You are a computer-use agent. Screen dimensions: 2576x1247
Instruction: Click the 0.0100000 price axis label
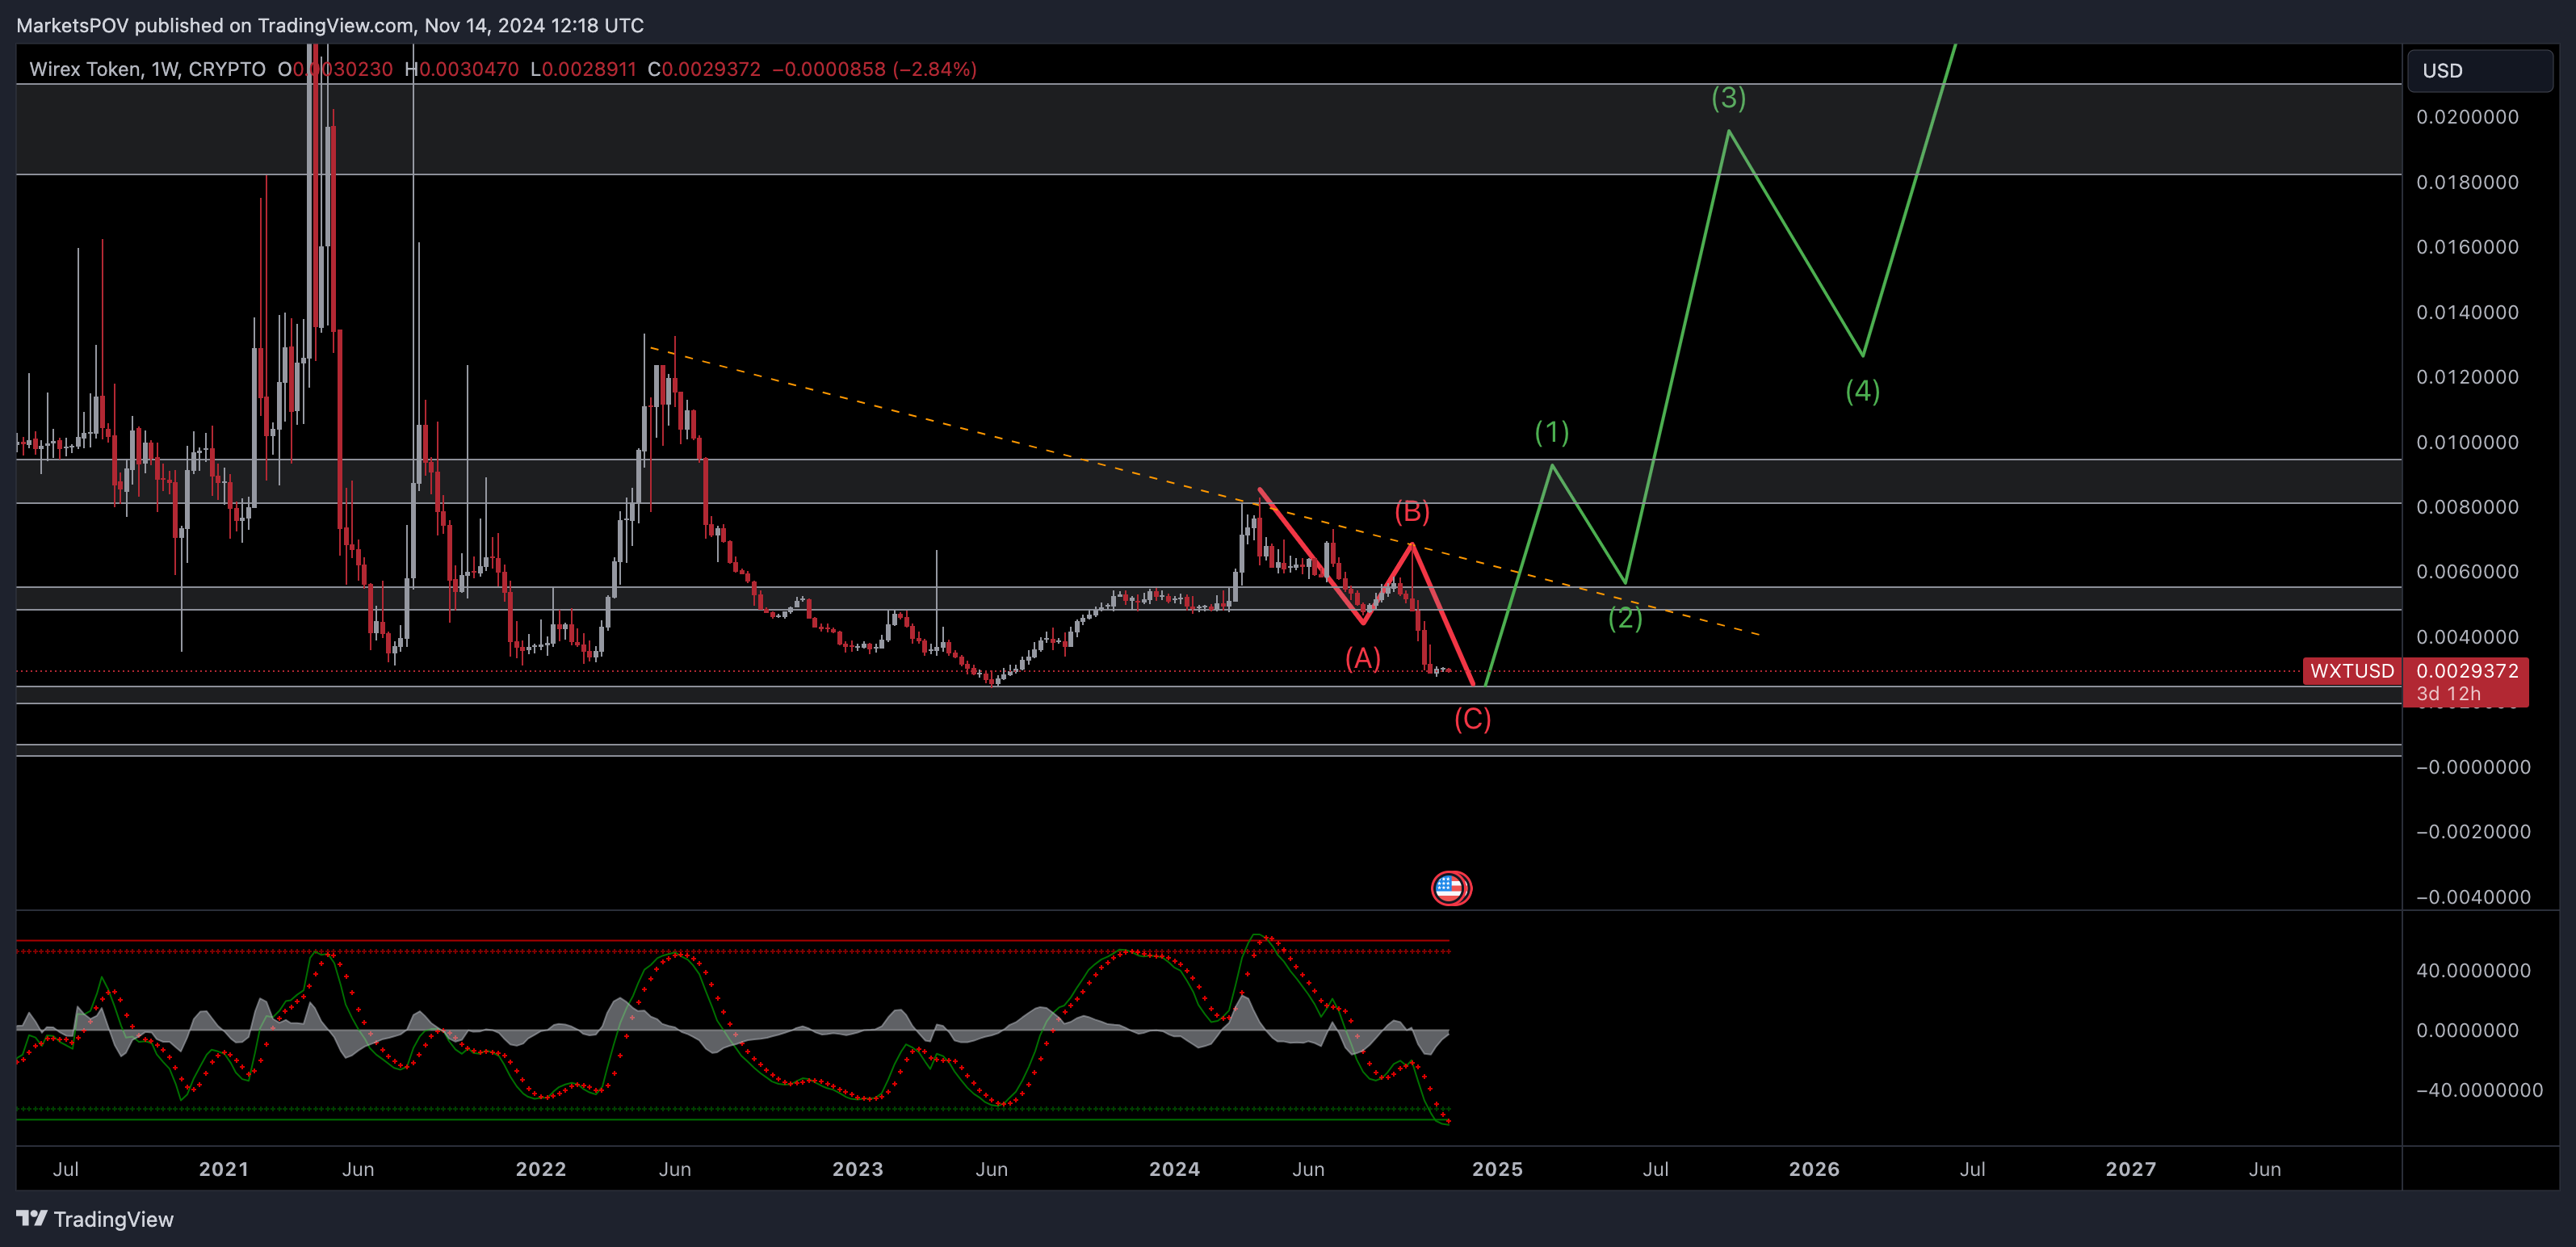pyautogui.click(x=2467, y=442)
